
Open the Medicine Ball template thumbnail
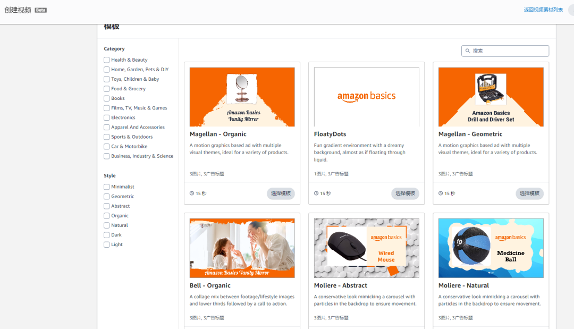[491, 248]
